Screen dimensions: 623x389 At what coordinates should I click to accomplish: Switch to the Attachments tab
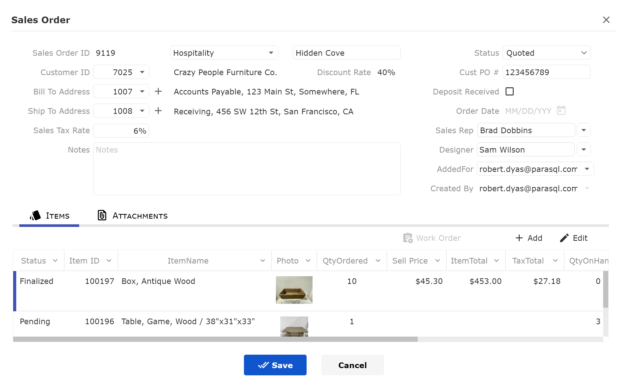click(x=133, y=216)
